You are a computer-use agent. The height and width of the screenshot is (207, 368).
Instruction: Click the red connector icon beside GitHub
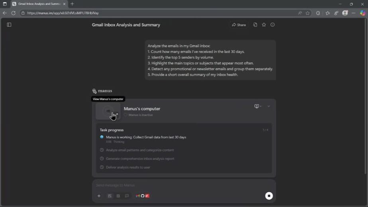(147, 196)
